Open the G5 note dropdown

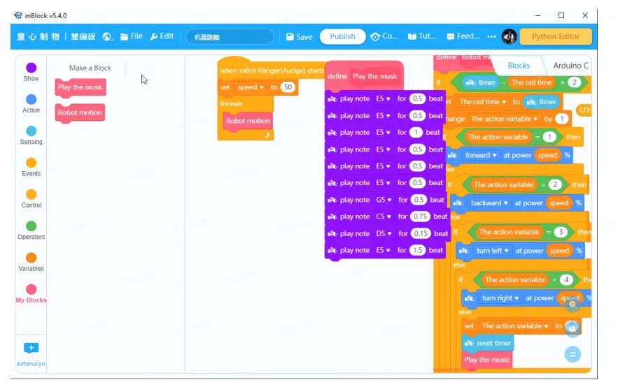click(384, 200)
